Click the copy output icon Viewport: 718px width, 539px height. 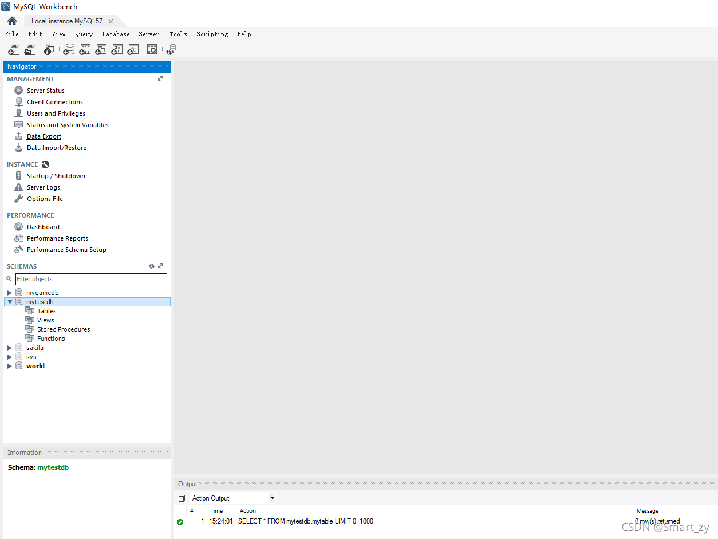coord(182,498)
